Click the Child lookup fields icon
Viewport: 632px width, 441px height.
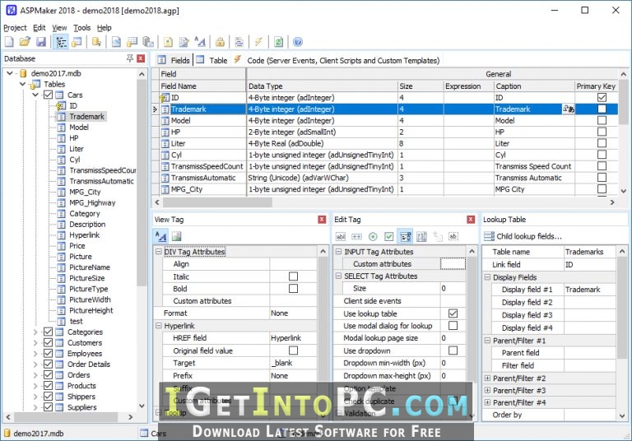[x=489, y=236]
